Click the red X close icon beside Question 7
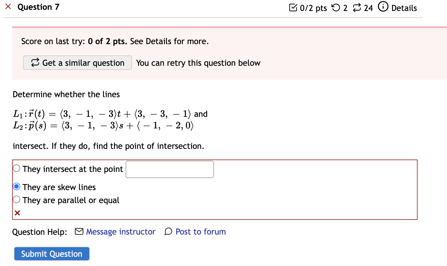Screen dimensions: 447x266 click(x=8, y=6)
